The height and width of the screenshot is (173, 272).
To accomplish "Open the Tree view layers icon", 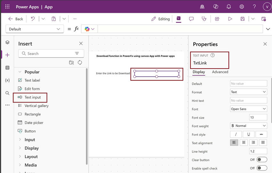I will (7, 42).
